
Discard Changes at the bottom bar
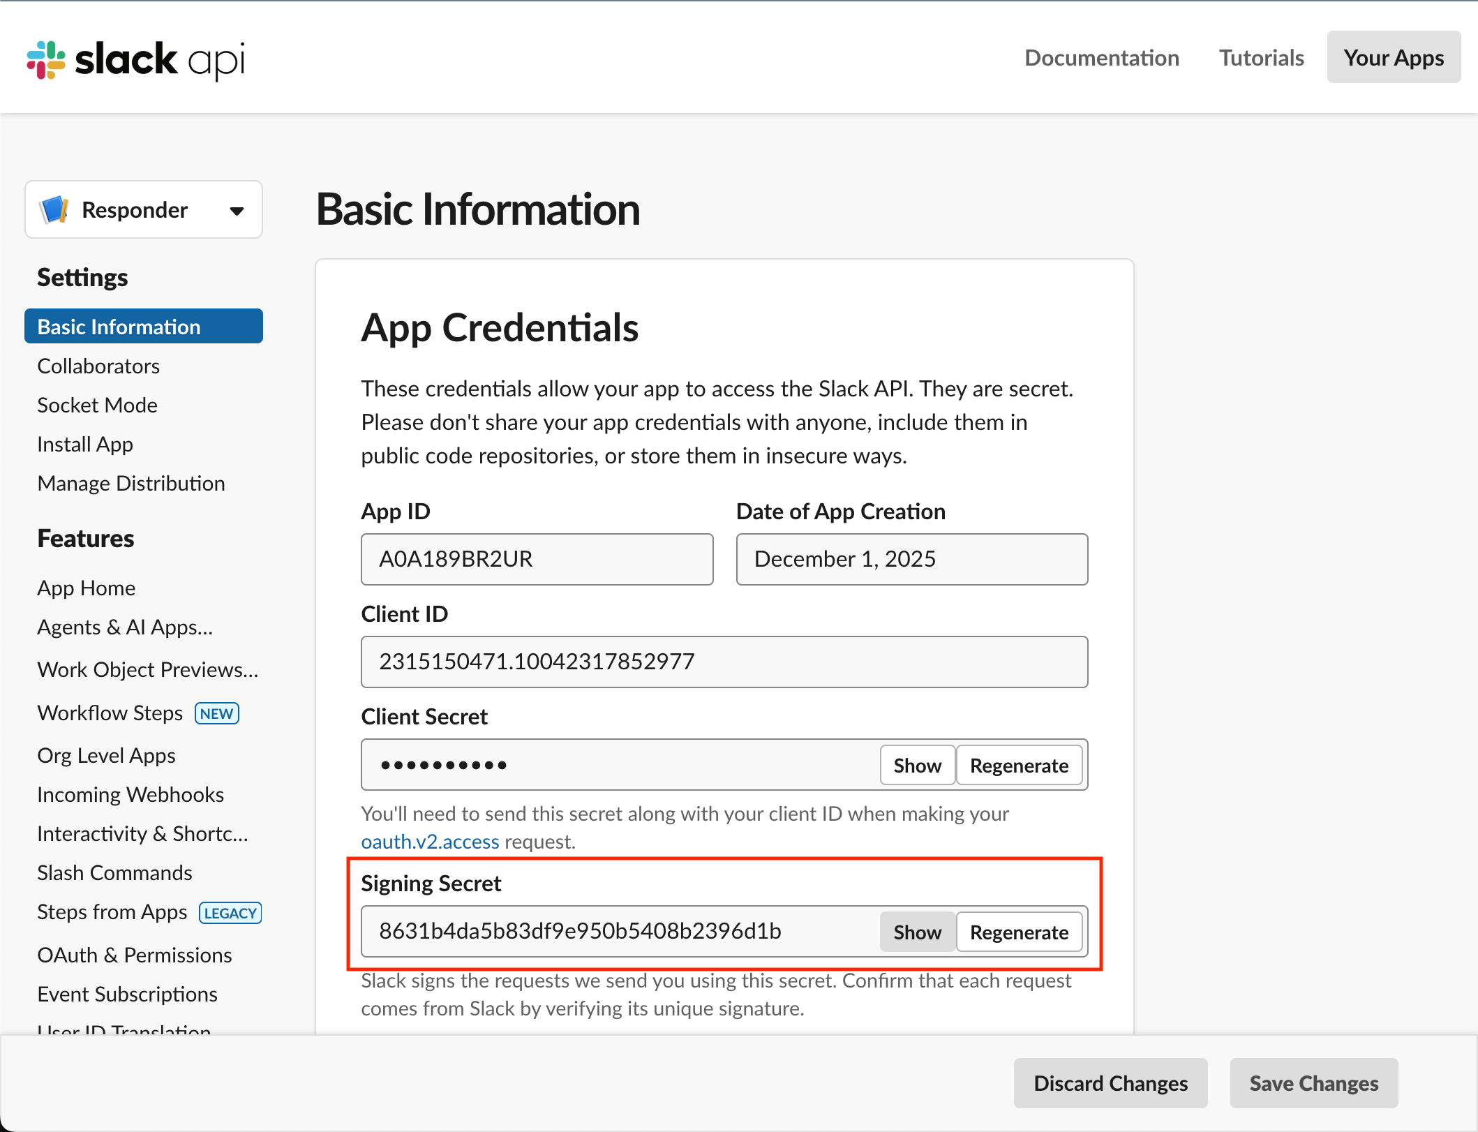click(1110, 1083)
